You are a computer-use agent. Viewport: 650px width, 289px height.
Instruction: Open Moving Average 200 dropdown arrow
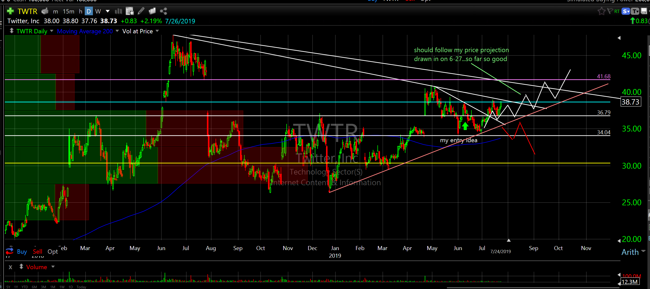pos(117,31)
